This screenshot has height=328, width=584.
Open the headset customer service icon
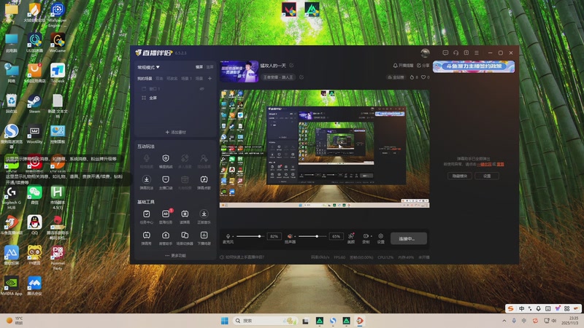[x=456, y=52]
